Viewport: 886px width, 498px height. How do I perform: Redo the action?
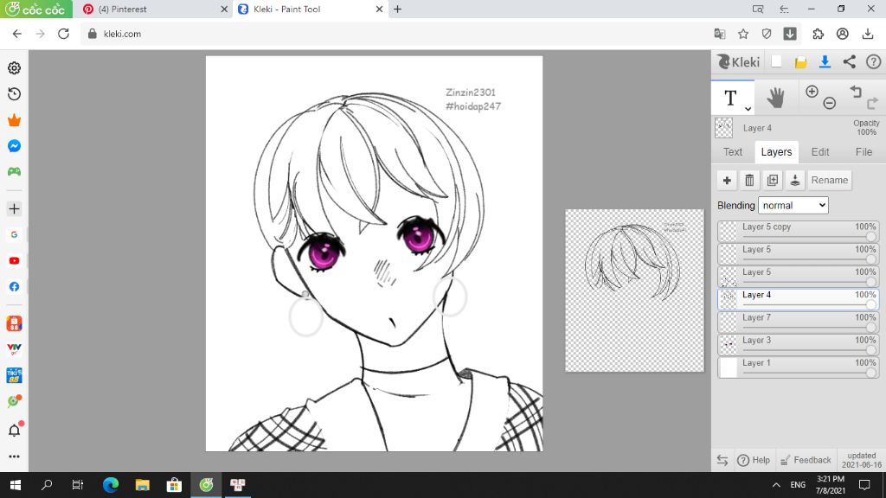(x=872, y=104)
